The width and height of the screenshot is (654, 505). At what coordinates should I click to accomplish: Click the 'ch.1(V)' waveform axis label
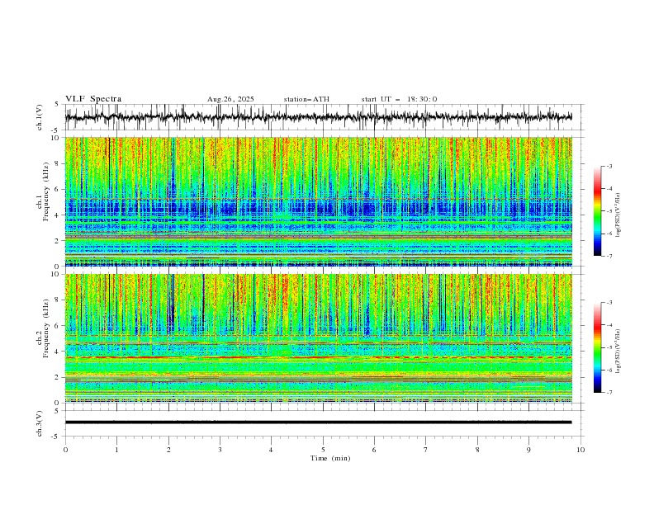(x=40, y=117)
